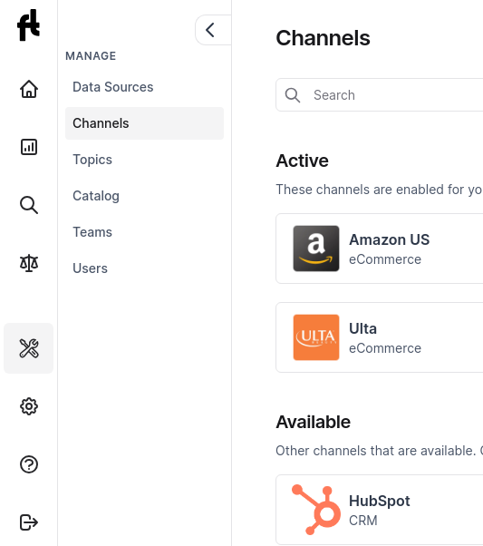Image resolution: width=483 pixels, height=546 pixels.
Task: Open the gear settings icon
Action: 29,406
